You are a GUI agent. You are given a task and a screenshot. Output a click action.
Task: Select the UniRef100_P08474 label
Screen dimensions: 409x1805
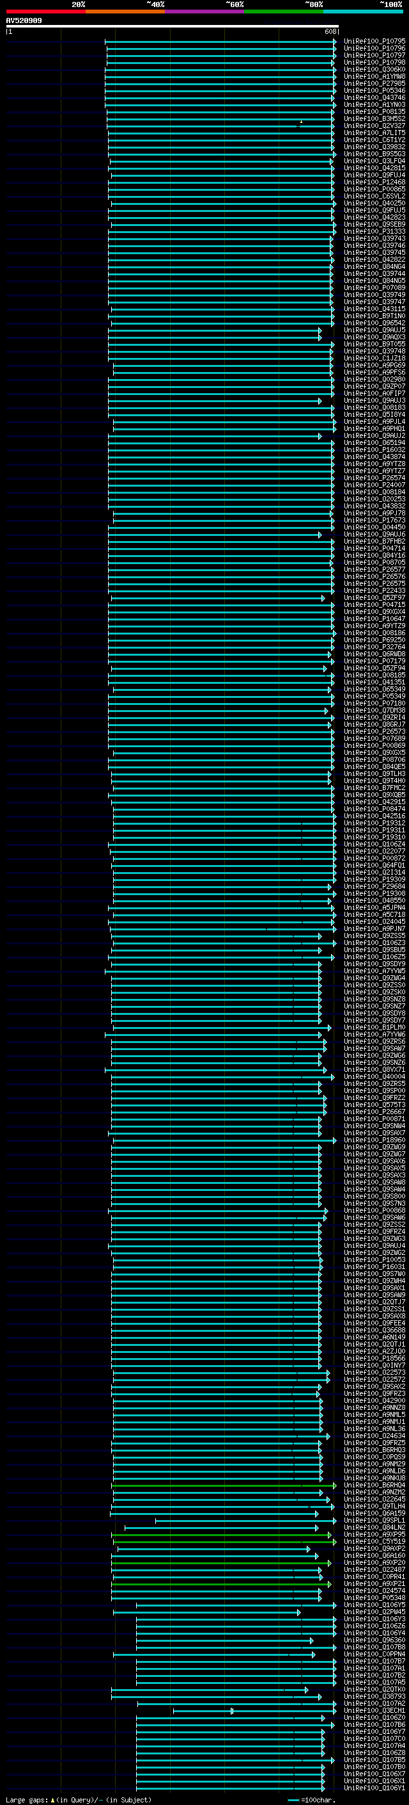coord(374,809)
